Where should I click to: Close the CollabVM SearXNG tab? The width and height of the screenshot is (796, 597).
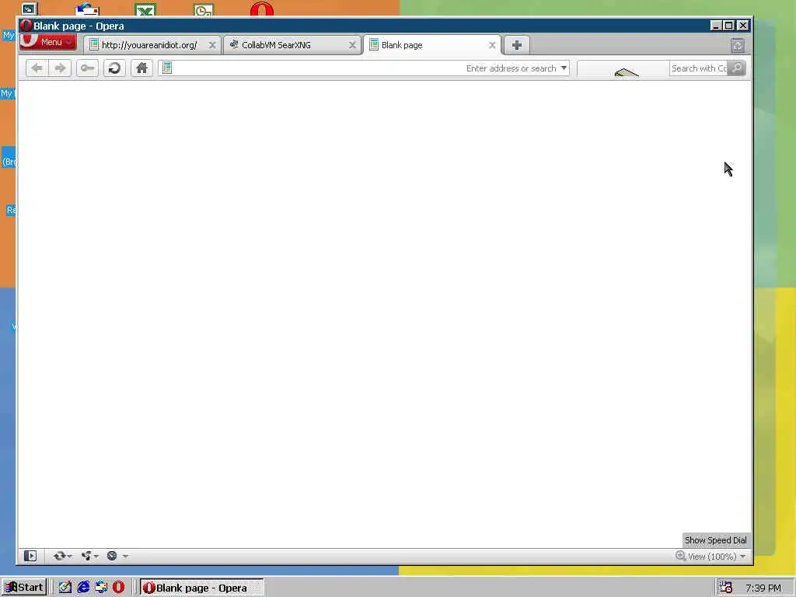click(x=352, y=45)
